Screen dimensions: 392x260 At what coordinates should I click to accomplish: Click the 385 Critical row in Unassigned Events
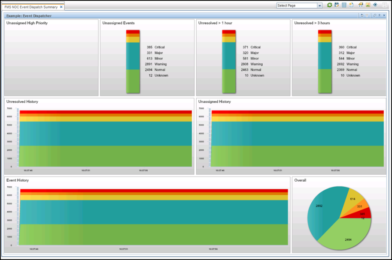coord(156,47)
